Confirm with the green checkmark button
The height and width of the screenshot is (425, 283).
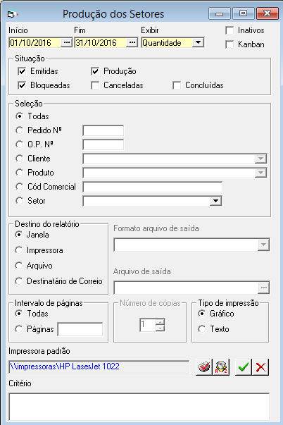click(x=243, y=367)
